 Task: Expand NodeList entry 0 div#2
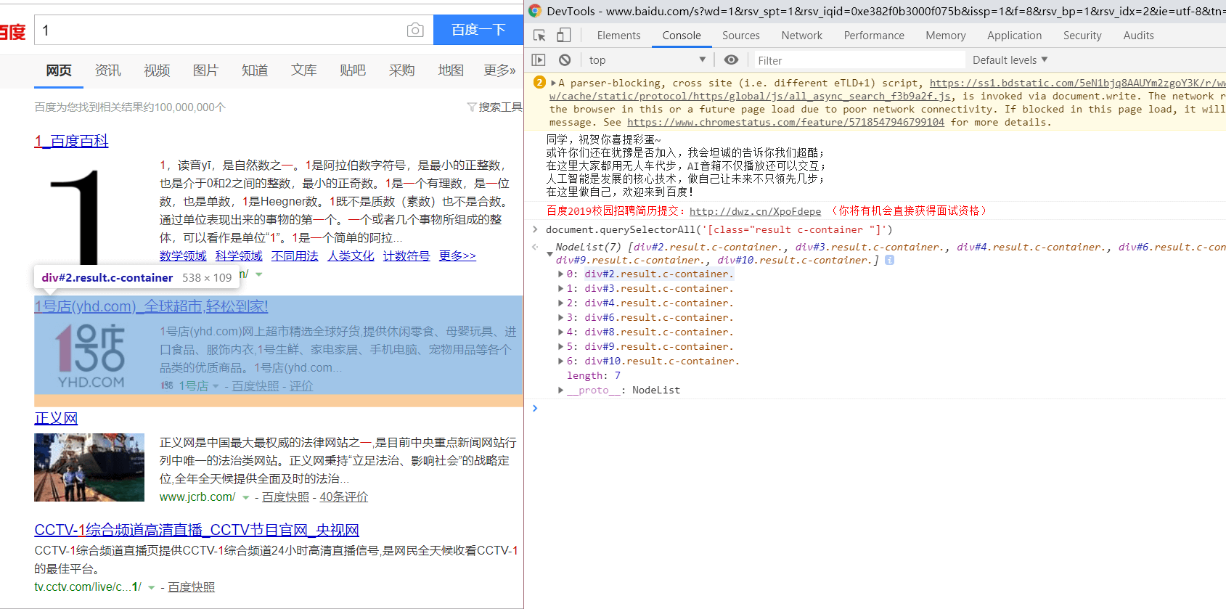point(560,274)
